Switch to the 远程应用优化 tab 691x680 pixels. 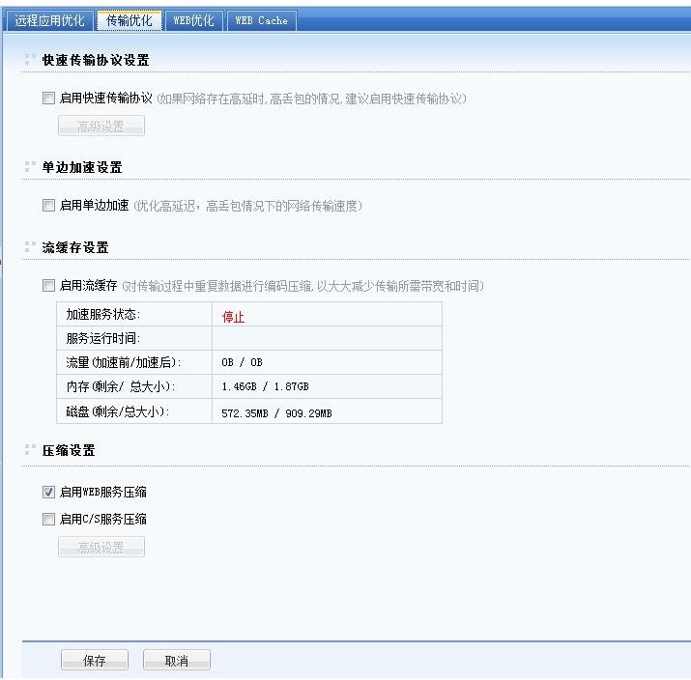pyautogui.click(x=49, y=20)
